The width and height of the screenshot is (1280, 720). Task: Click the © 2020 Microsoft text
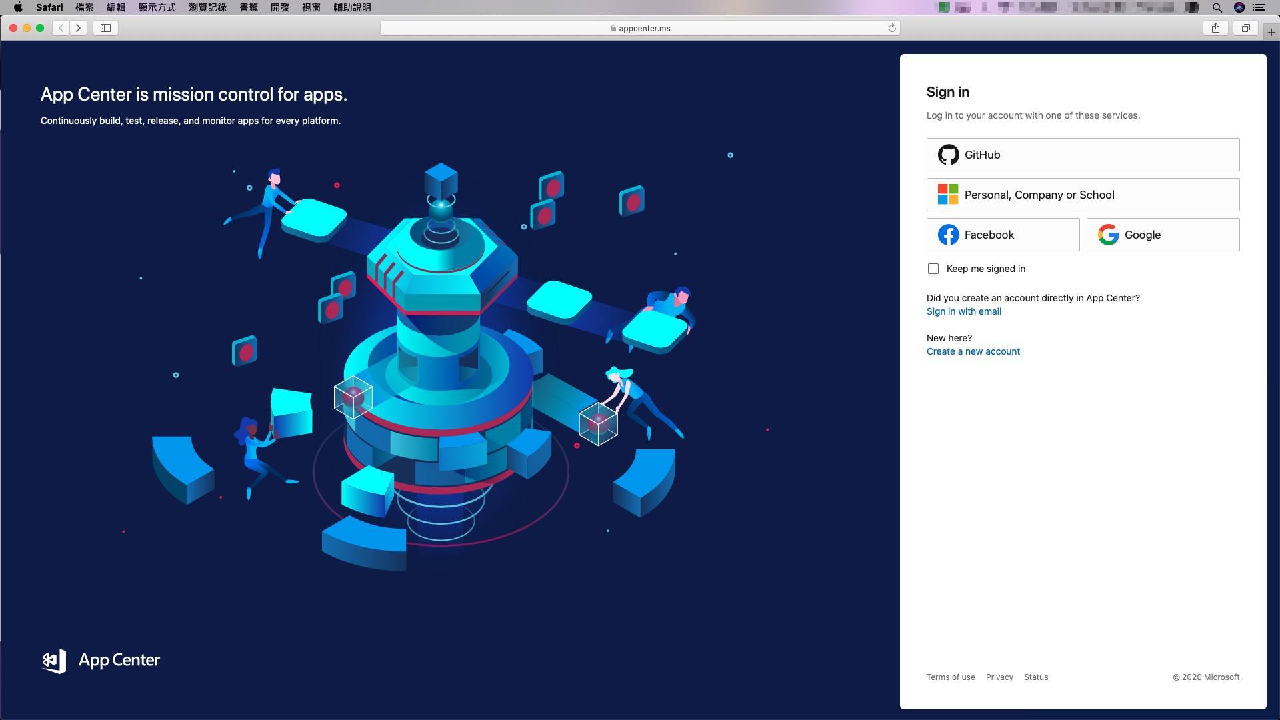1206,677
